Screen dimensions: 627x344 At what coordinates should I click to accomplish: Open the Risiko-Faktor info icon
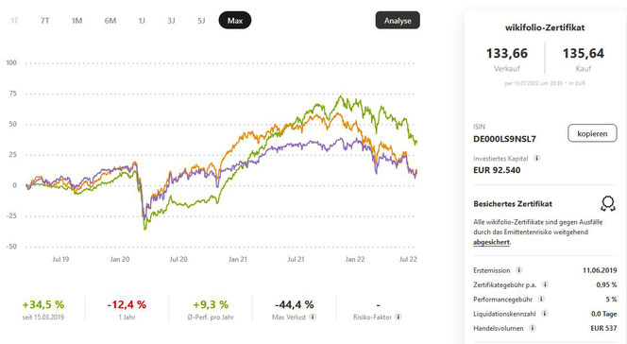[x=398, y=317]
